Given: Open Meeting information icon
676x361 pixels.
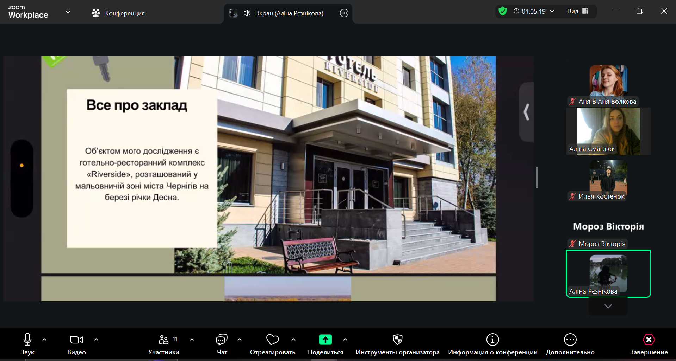Looking at the screenshot, I should 492,340.
